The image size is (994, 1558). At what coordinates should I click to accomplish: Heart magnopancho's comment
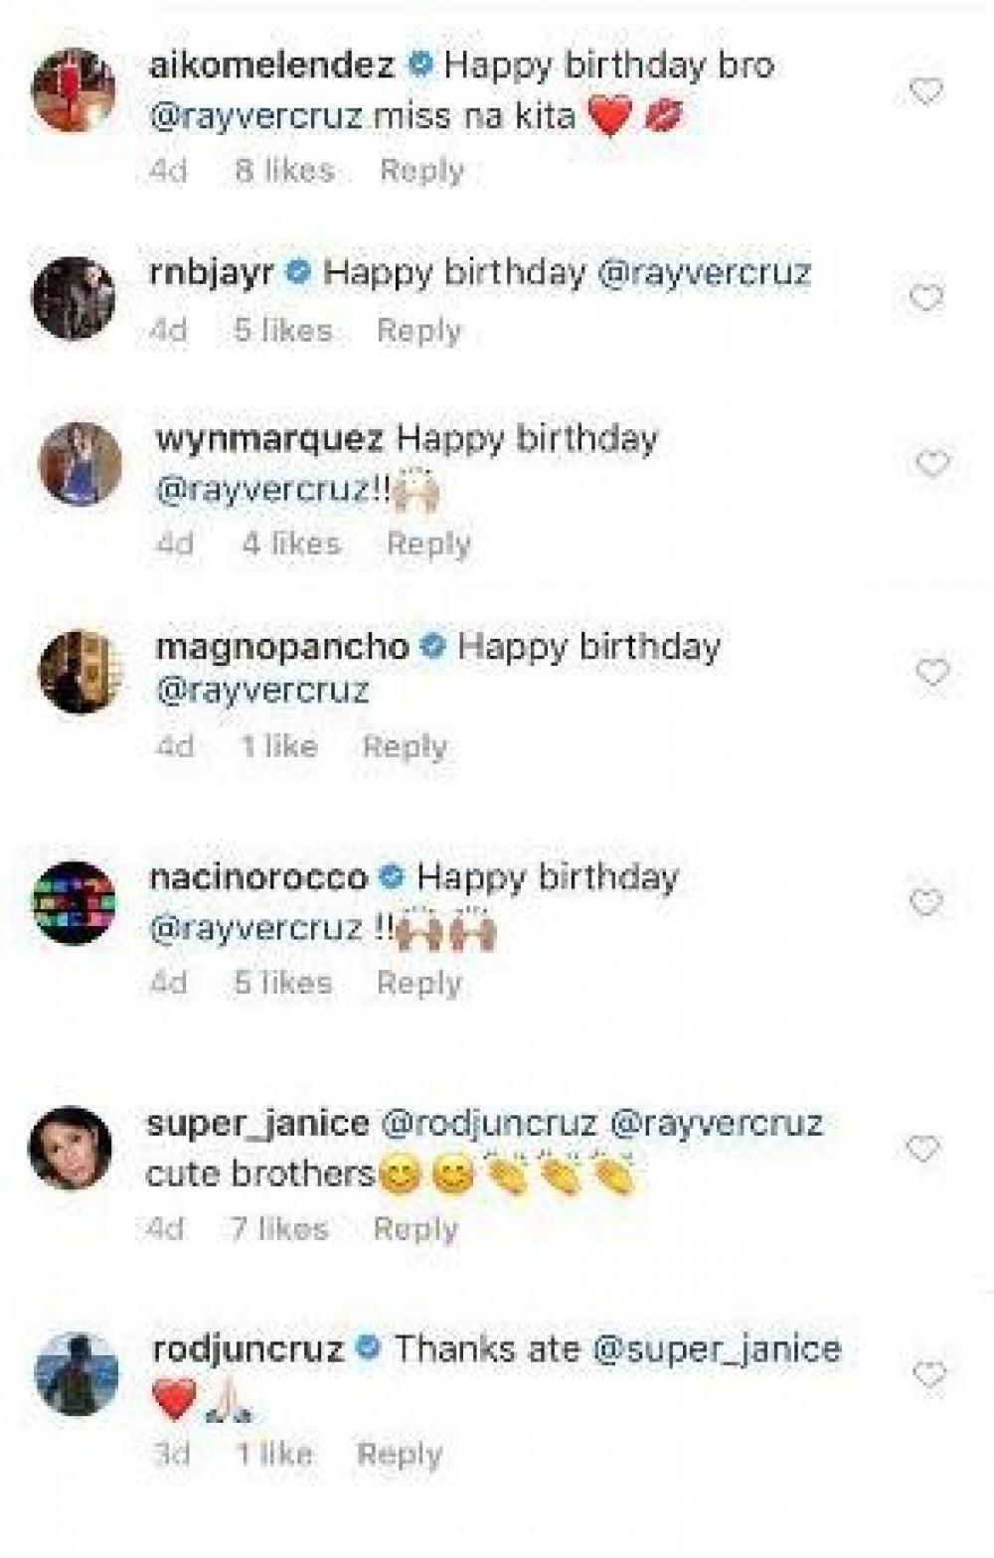pos(931,673)
